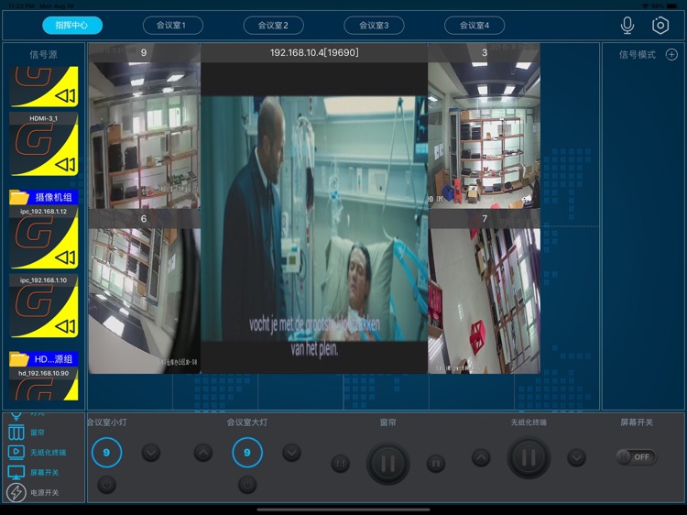
Task: Open the HD...源组 folder
Action: [43, 359]
